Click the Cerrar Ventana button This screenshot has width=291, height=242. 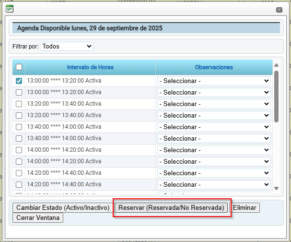[x=38, y=218]
